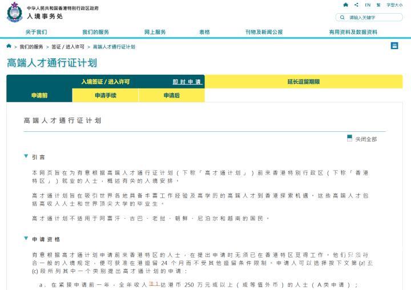Collapse the 引言 section triangle
This screenshot has width=411, height=290.
click(26, 156)
